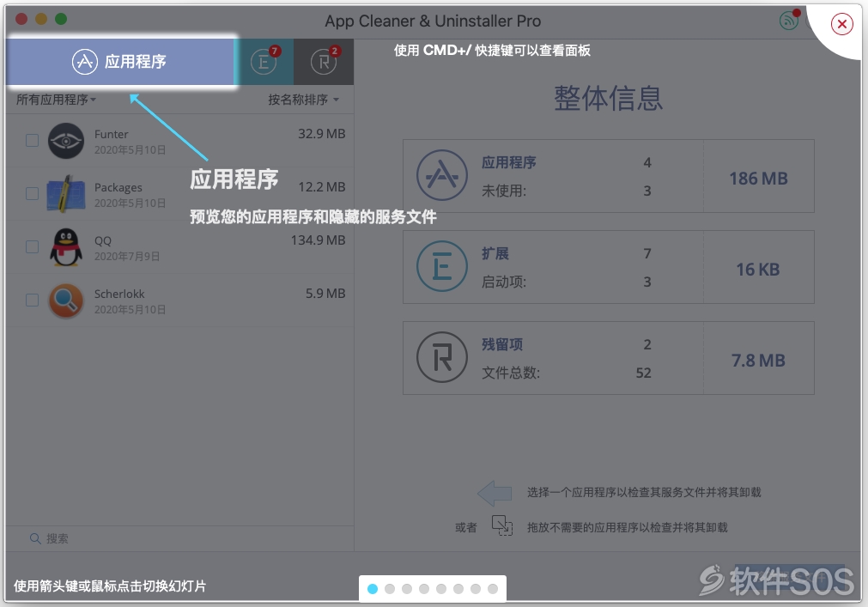Go to the fourth slide dot
This screenshot has height=607, width=868.
pyautogui.click(x=424, y=589)
